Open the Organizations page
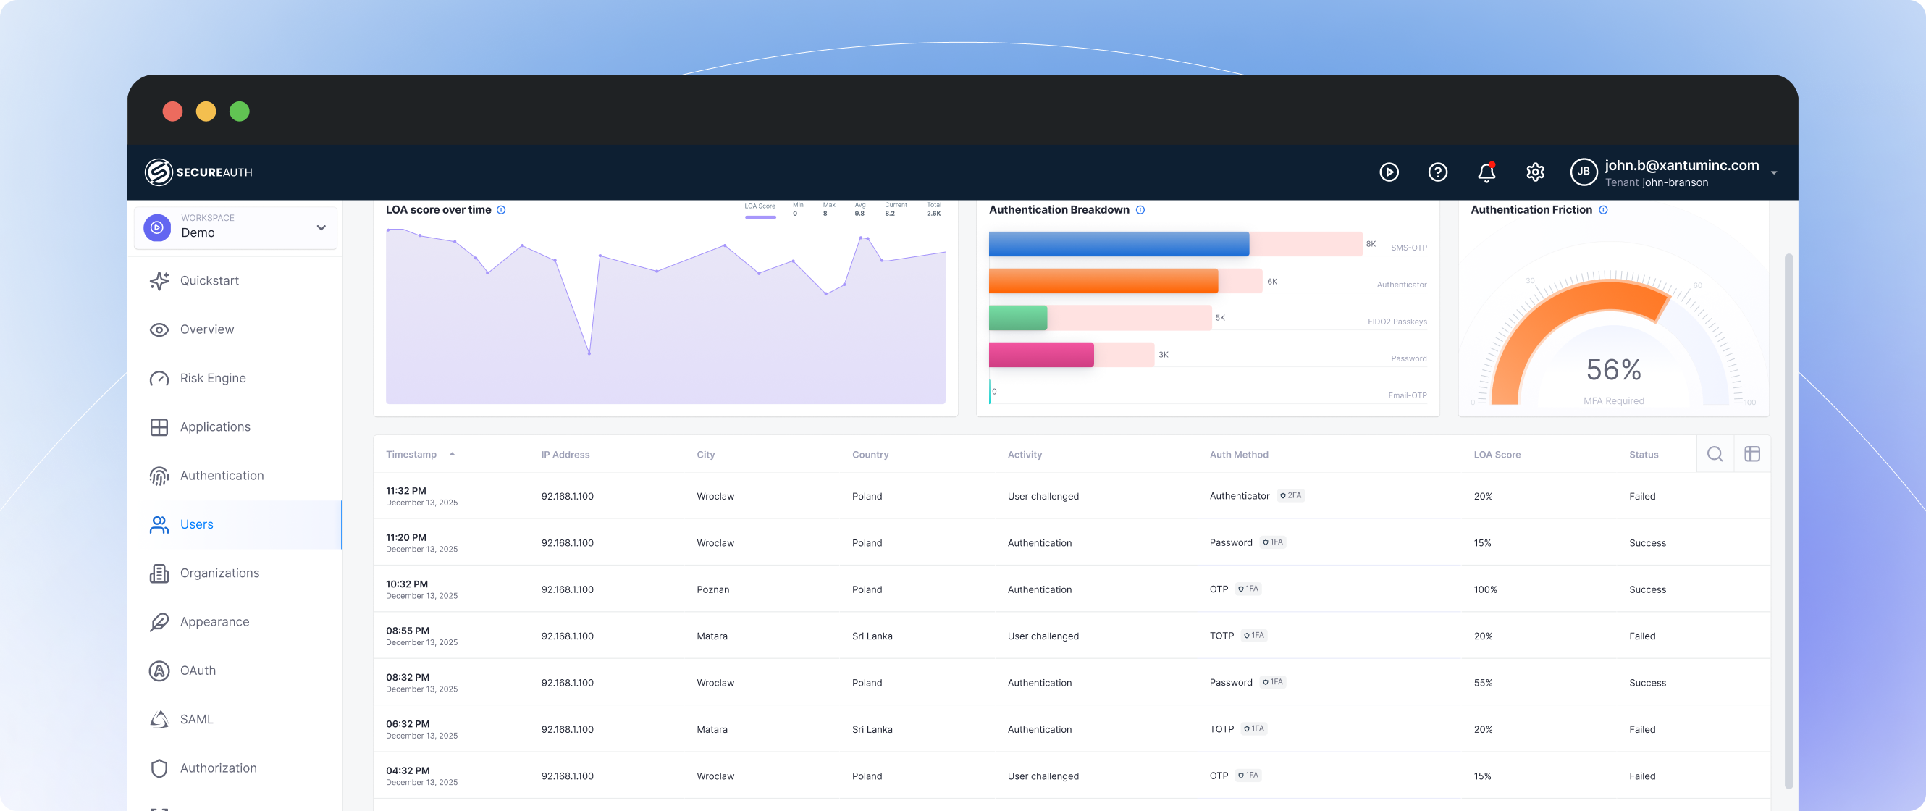 coord(219,573)
